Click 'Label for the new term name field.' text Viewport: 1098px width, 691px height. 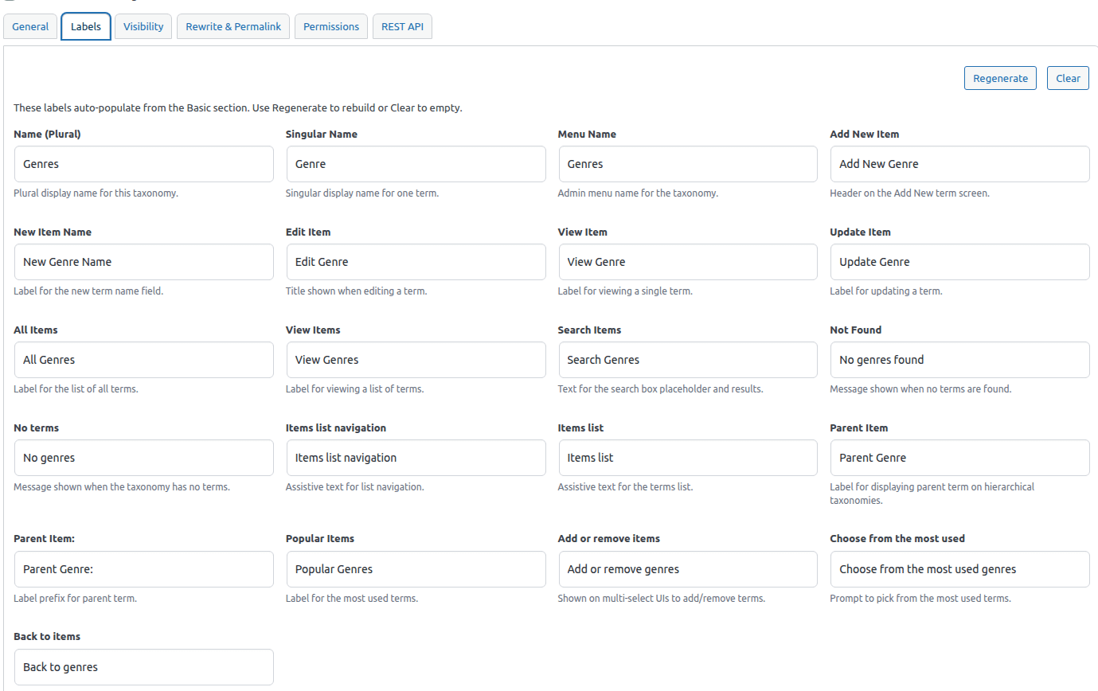click(88, 291)
